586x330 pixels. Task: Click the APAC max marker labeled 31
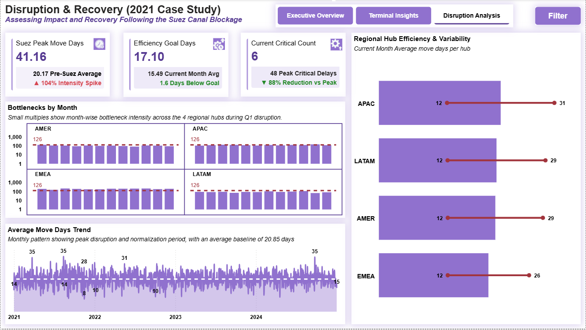[x=554, y=103]
